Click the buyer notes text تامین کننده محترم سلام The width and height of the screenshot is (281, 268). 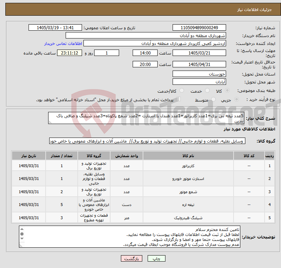click(218, 230)
